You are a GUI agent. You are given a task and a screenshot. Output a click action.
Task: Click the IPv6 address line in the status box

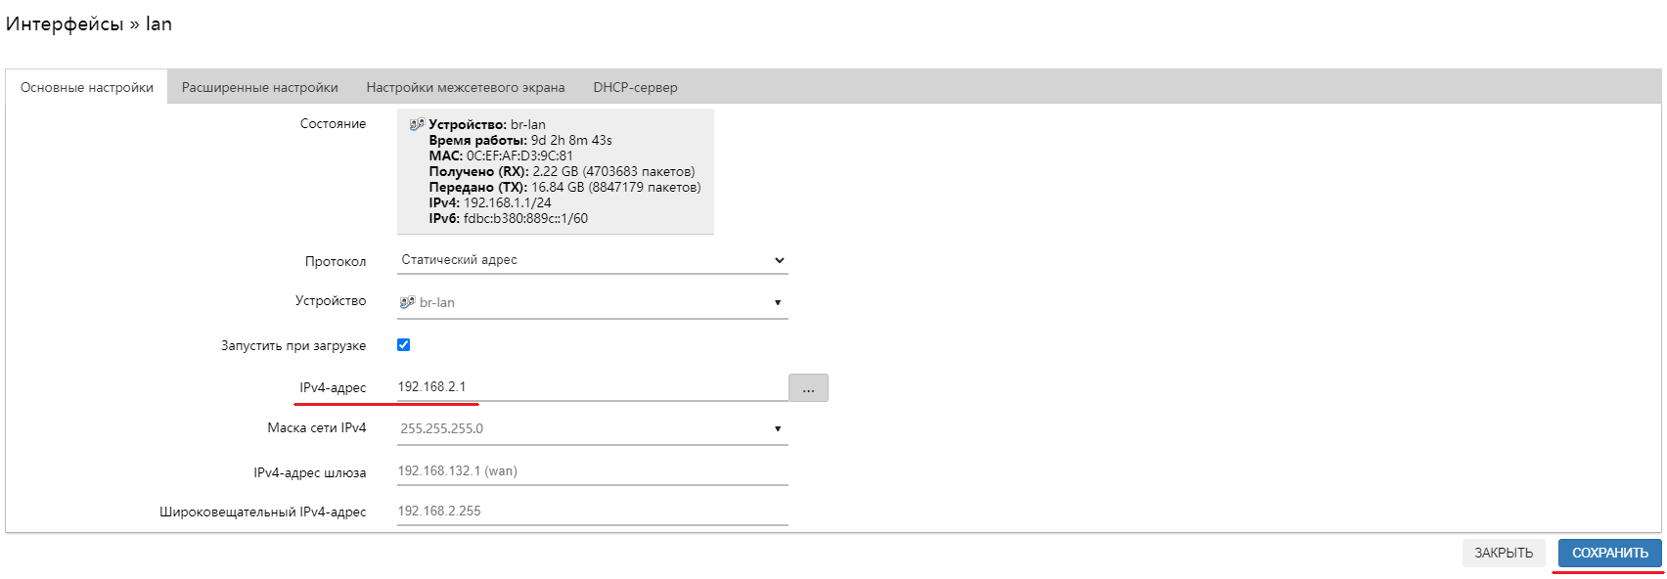508,218
